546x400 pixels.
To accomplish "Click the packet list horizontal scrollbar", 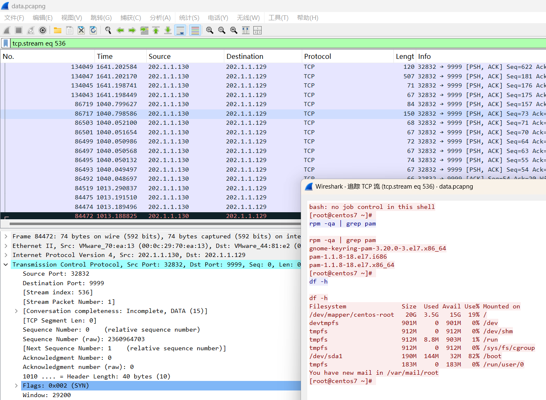I will (153, 224).
